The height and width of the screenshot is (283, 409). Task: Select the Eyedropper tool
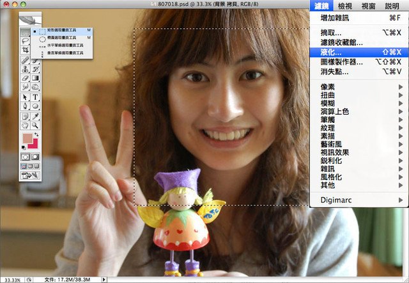35,117
